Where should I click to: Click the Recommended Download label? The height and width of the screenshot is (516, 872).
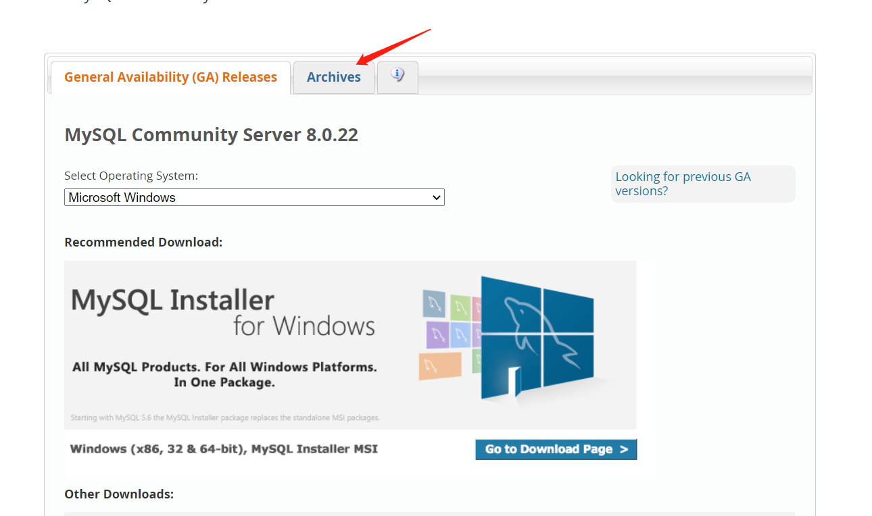[143, 242]
